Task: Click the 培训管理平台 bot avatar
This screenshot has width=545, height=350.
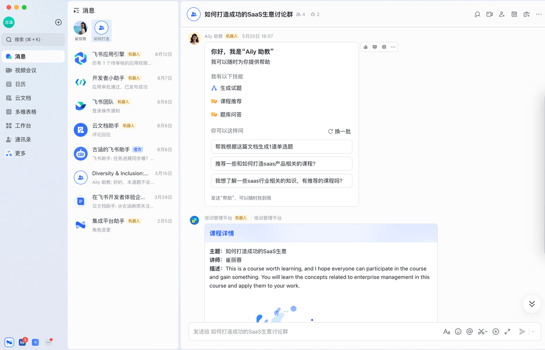Action: coord(195,220)
